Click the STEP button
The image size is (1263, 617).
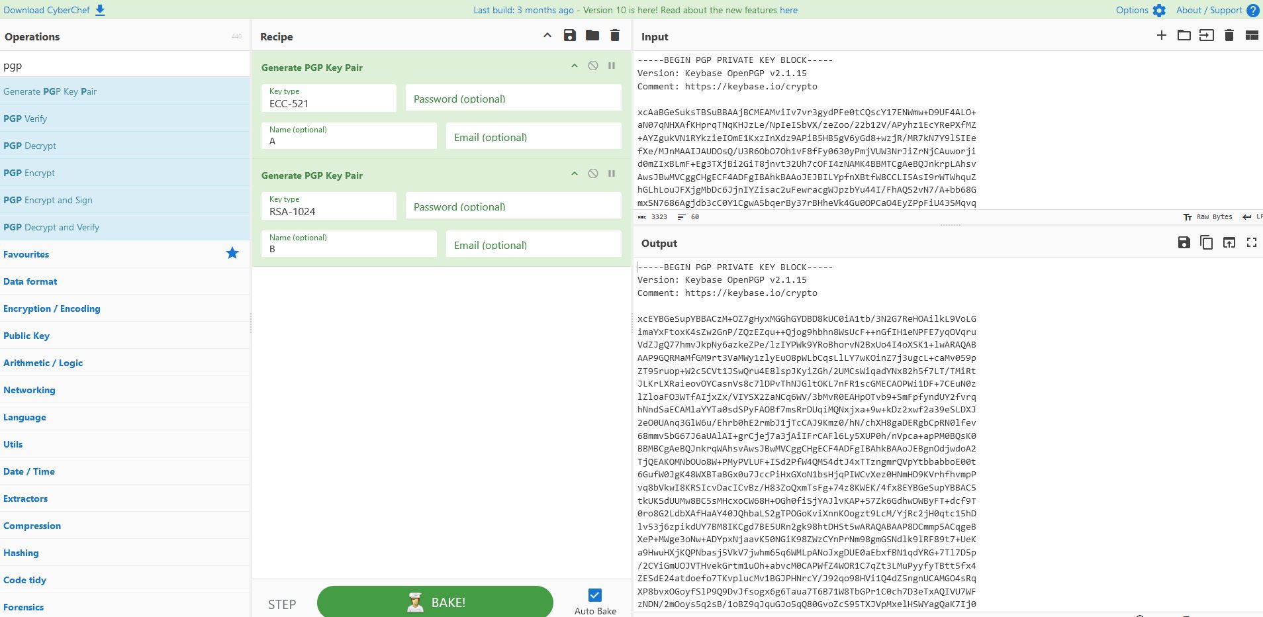coord(282,604)
